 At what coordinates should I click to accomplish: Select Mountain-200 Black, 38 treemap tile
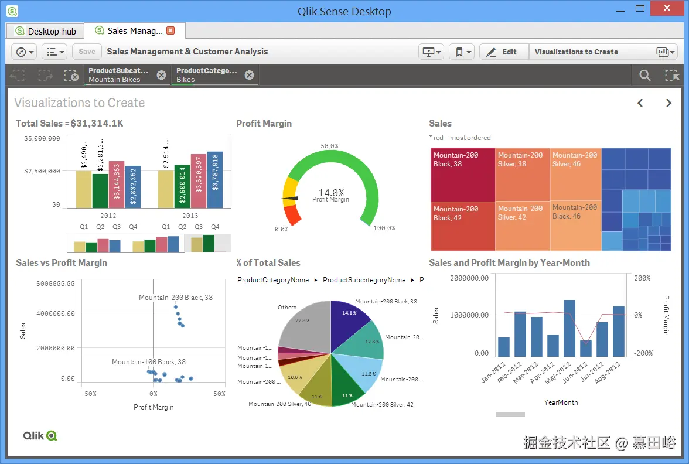click(463, 175)
